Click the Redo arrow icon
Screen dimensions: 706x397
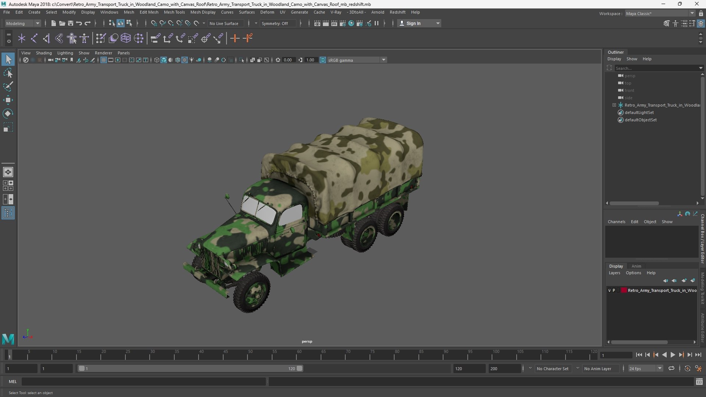pyautogui.click(x=88, y=23)
